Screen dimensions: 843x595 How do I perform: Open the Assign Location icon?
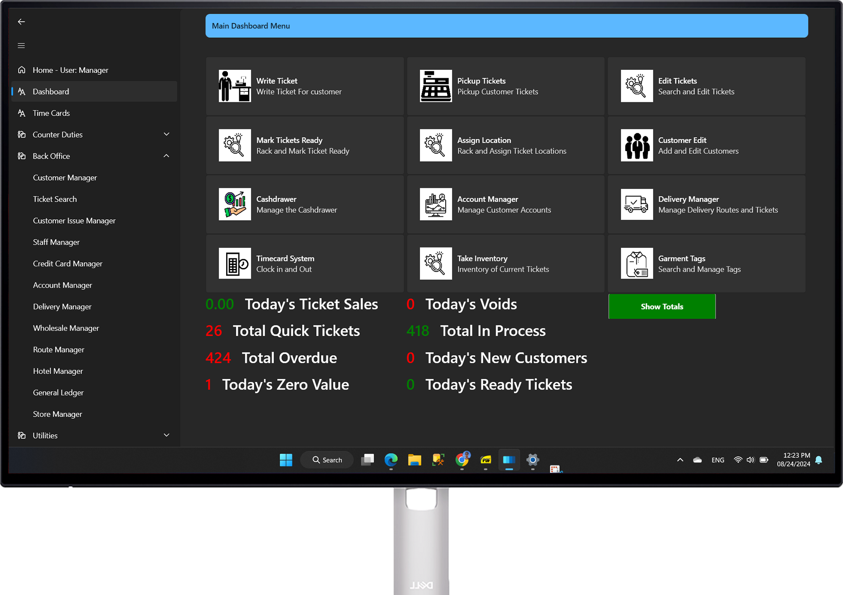coord(436,145)
